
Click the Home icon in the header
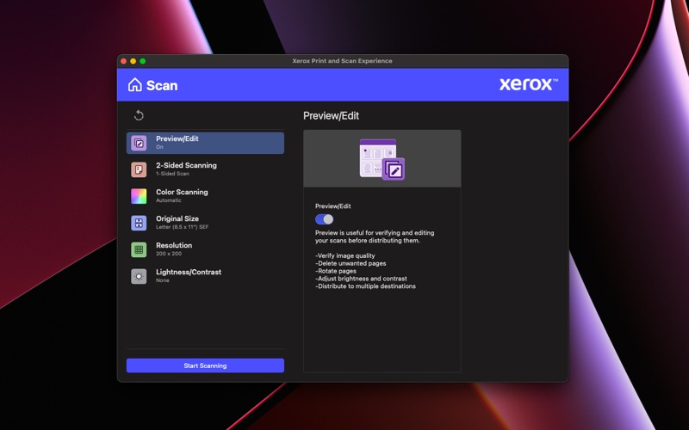tap(135, 84)
